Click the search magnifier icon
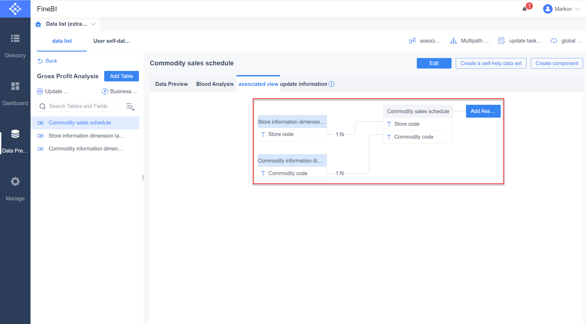This screenshot has width=586, height=324. coord(42,106)
